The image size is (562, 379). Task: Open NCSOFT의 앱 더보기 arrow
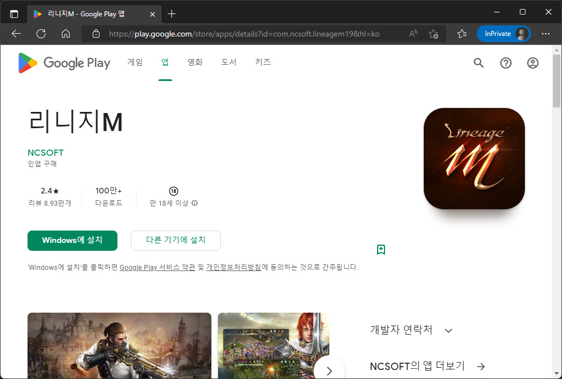point(481,367)
